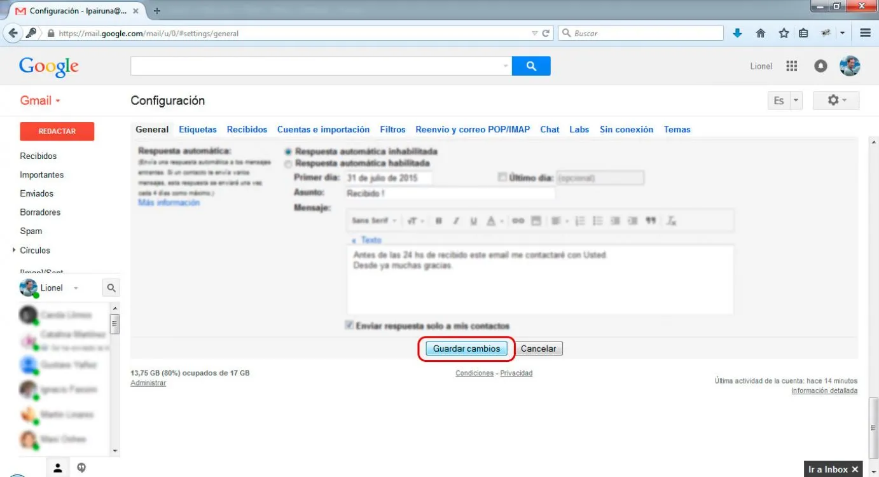Click Ir a Inbox banner

click(833, 469)
